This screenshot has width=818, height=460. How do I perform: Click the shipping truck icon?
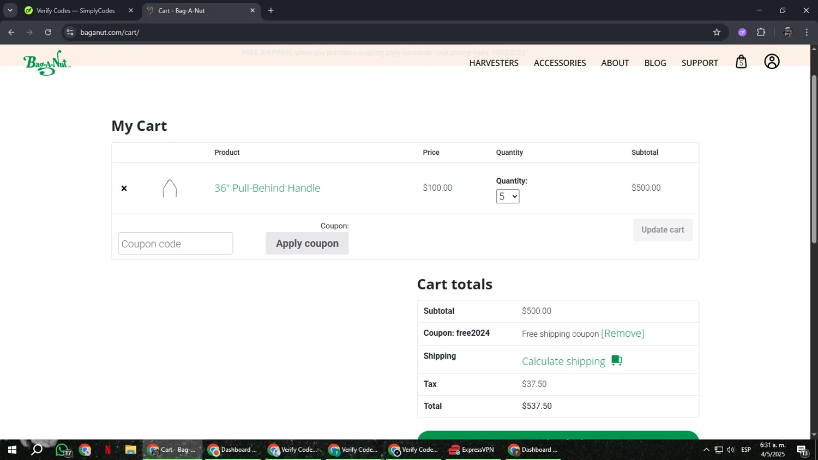pyautogui.click(x=617, y=360)
